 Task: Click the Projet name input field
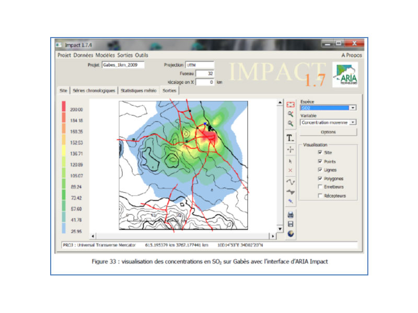coord(123,65)
